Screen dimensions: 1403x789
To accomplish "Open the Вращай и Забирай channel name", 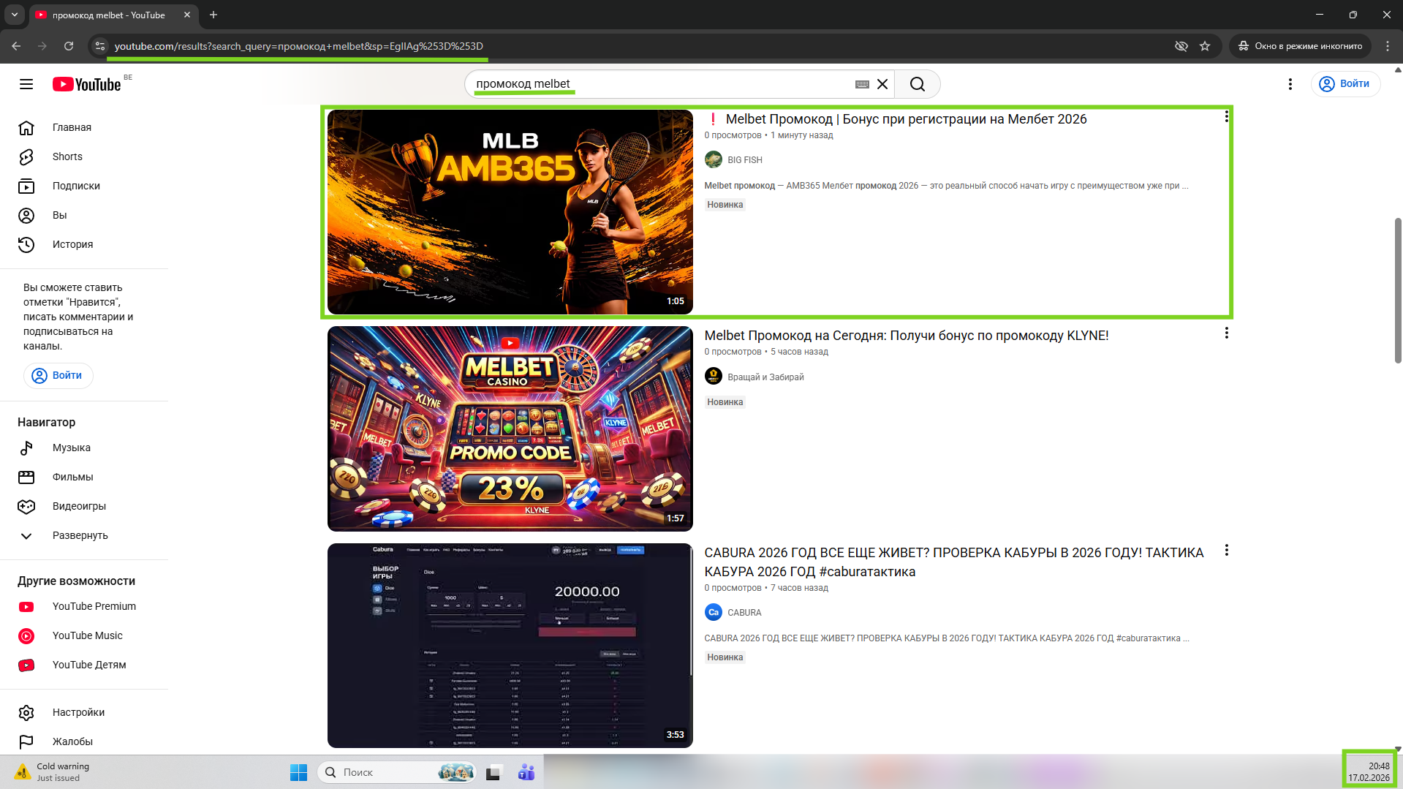I will point(765,377).
